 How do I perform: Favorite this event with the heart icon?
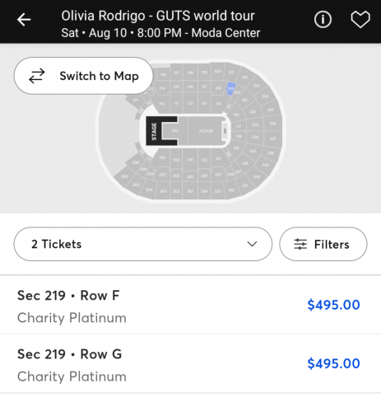[x=360, y=20]
